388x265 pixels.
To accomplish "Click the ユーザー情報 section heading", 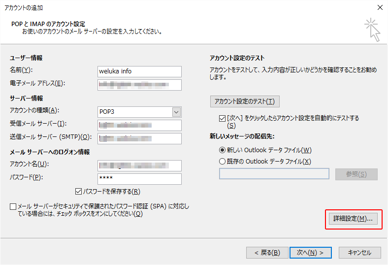I will (x=26, y=58).
